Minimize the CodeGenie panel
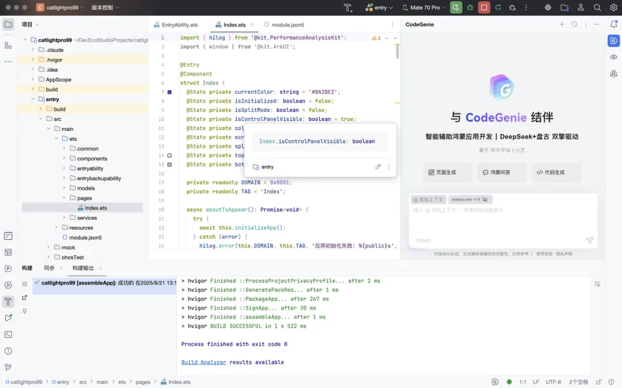 pos(596,24)
